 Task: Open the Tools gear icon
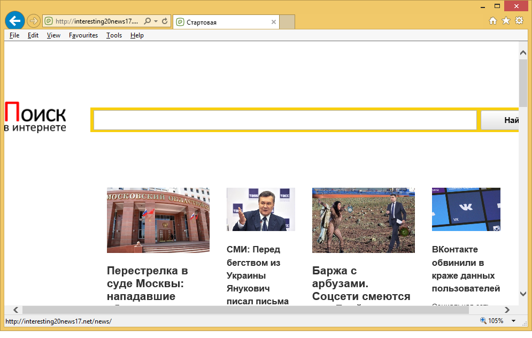pos(519,21)
